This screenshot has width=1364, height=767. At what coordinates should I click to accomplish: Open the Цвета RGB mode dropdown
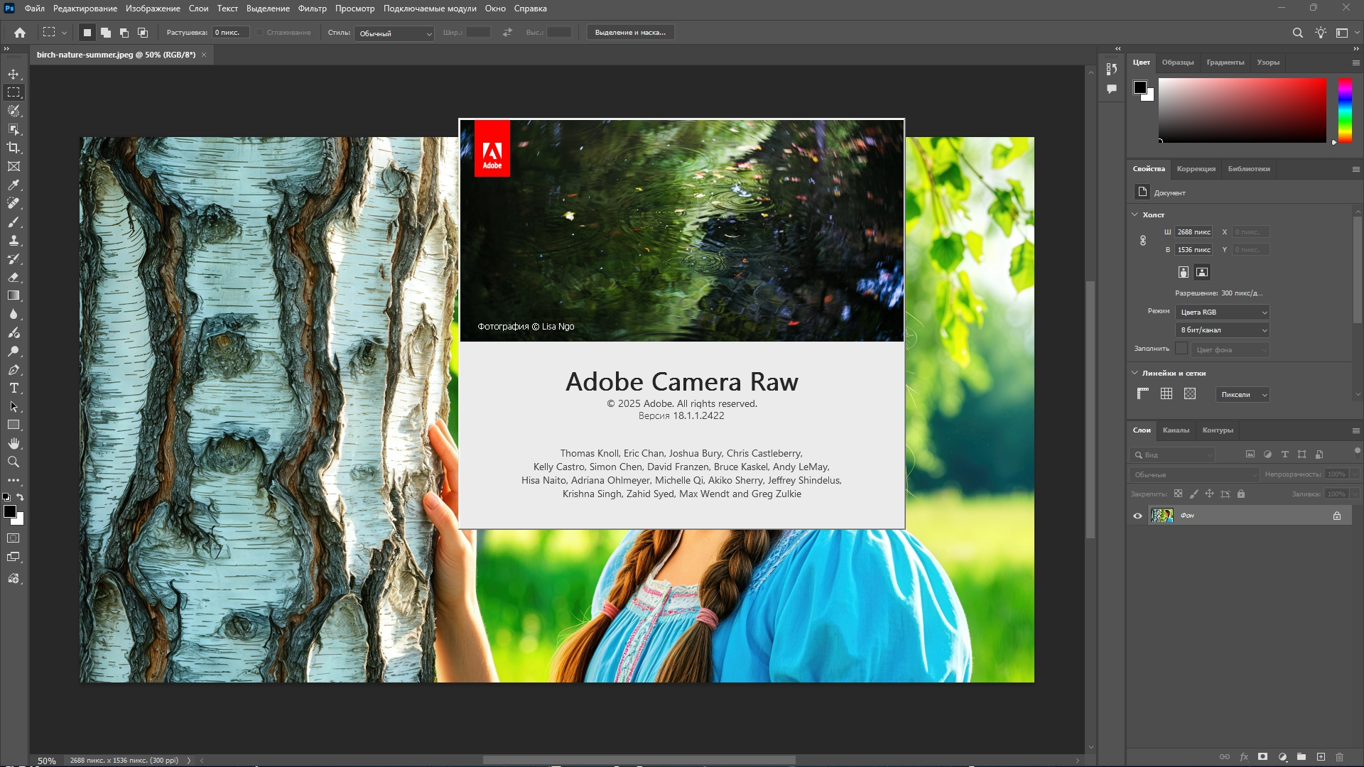click(1223, 312)
